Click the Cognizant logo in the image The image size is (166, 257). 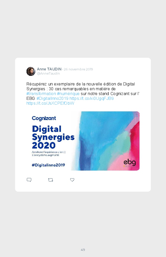click(44, 118)
